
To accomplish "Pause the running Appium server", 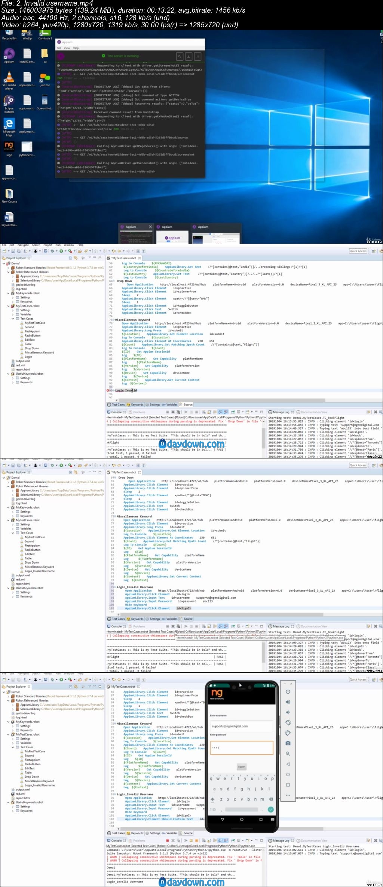I will (197, 56).
